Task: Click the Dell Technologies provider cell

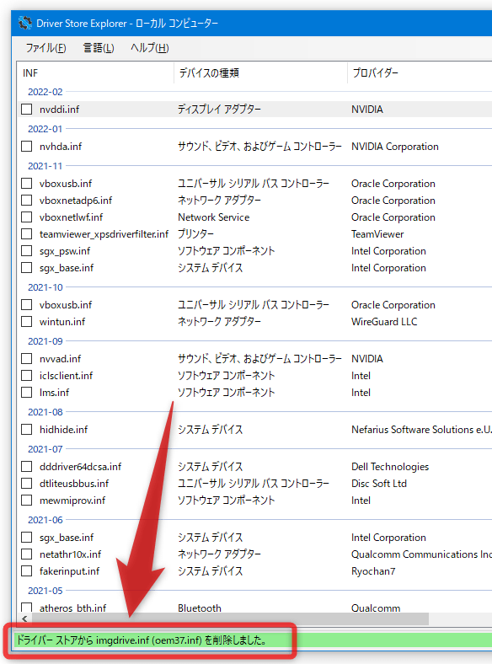Action: tap(390, 467)
